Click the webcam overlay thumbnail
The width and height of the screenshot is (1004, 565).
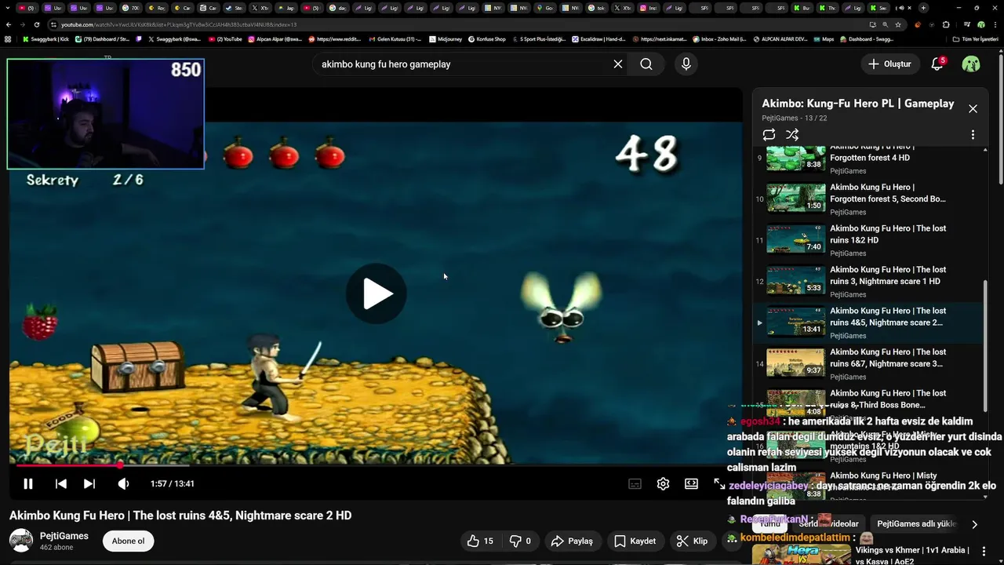106,114
